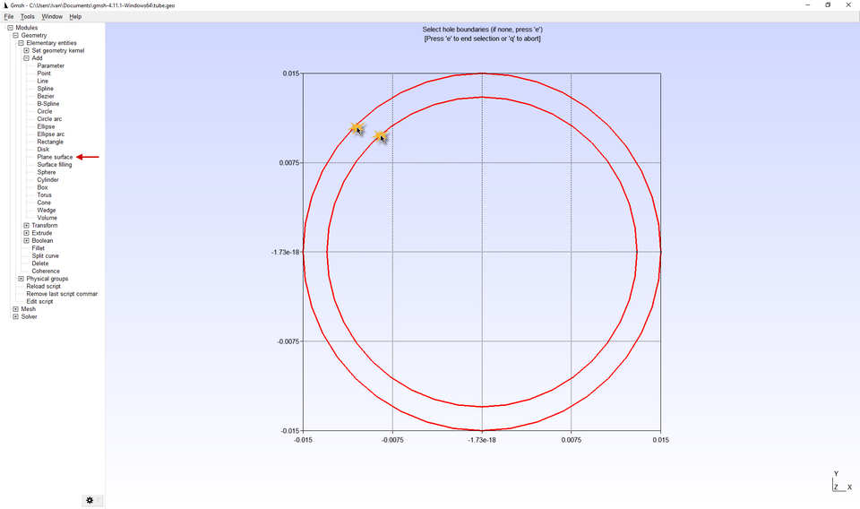860x509 pixels.
Task: Collapse the Geometry tree node
Action: [x=15, y=36]
